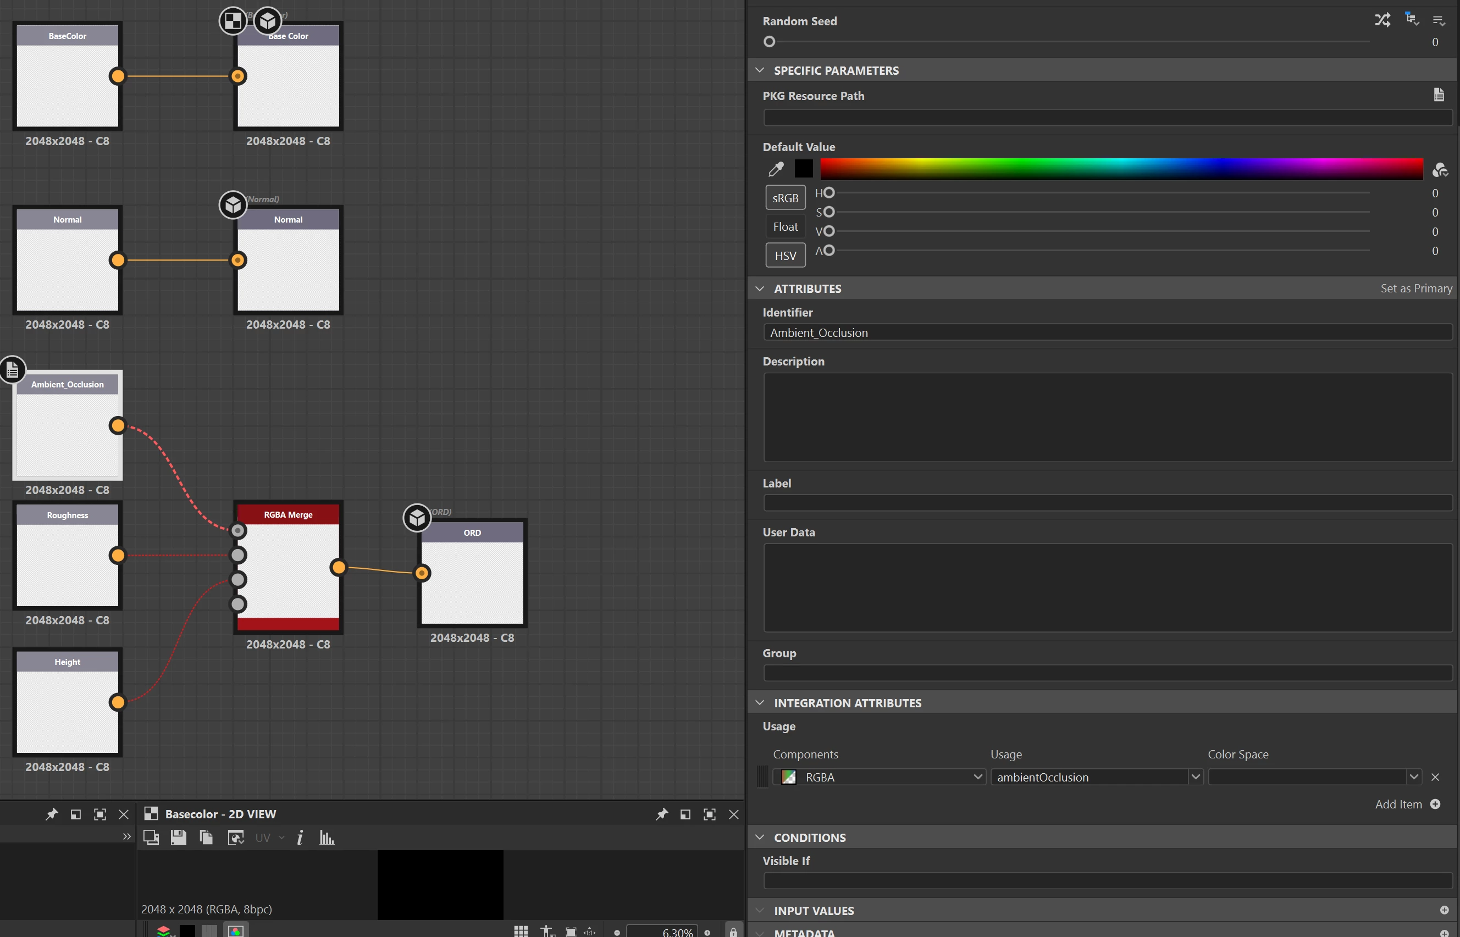The image size is (1460, 937).
Task: Toggle the HSV color mode button
Action: [785, 256]
